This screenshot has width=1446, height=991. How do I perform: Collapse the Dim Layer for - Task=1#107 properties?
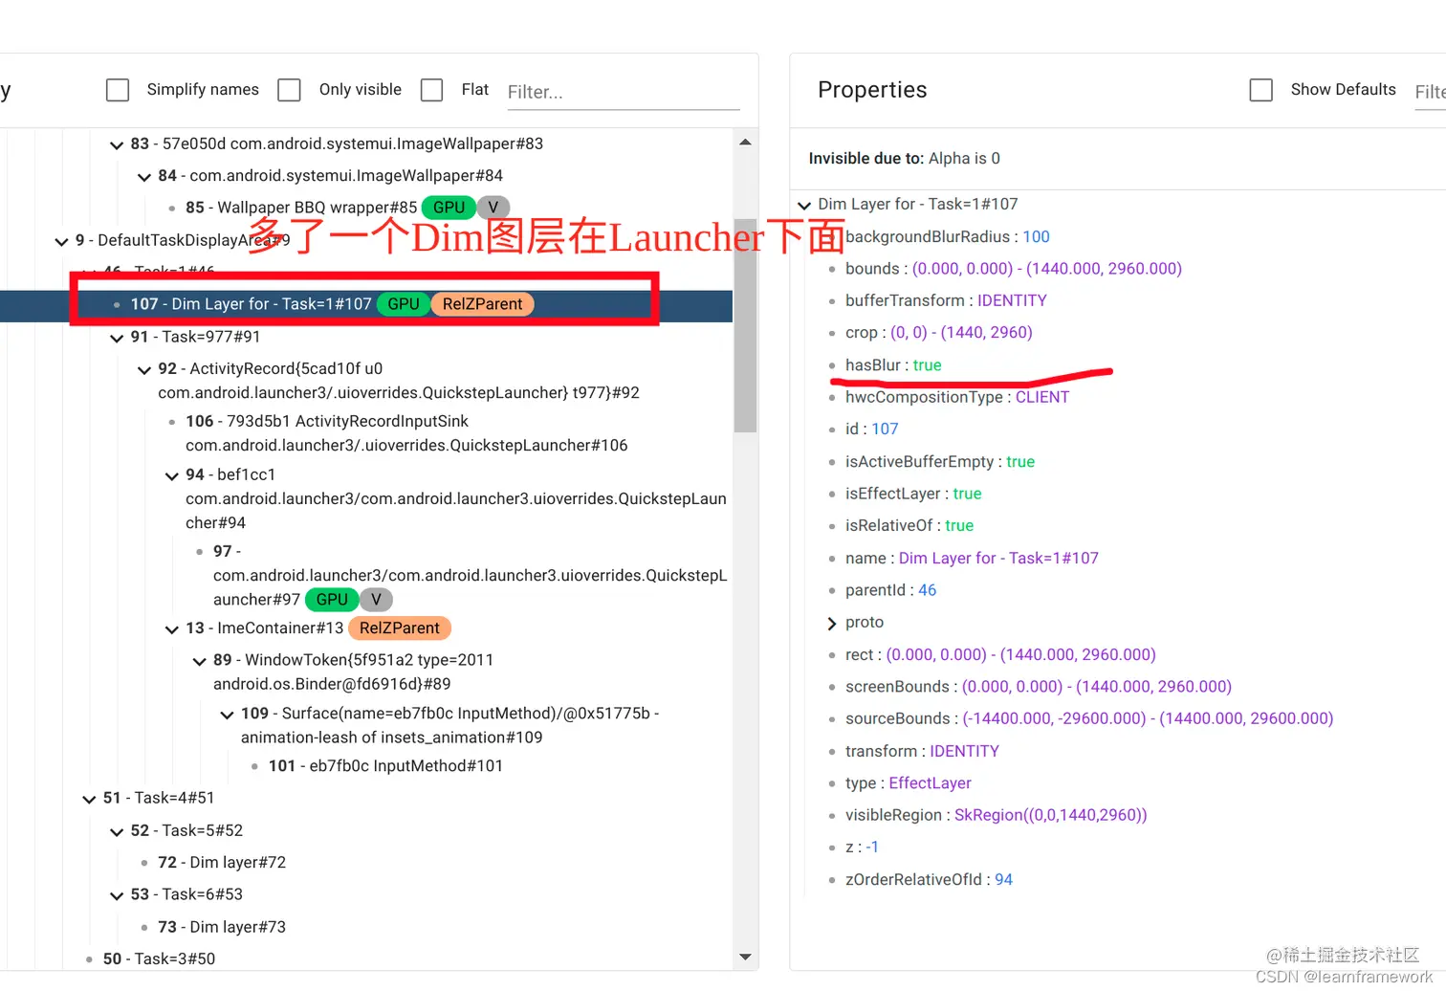pyautogui.click(x=803, y=204)
